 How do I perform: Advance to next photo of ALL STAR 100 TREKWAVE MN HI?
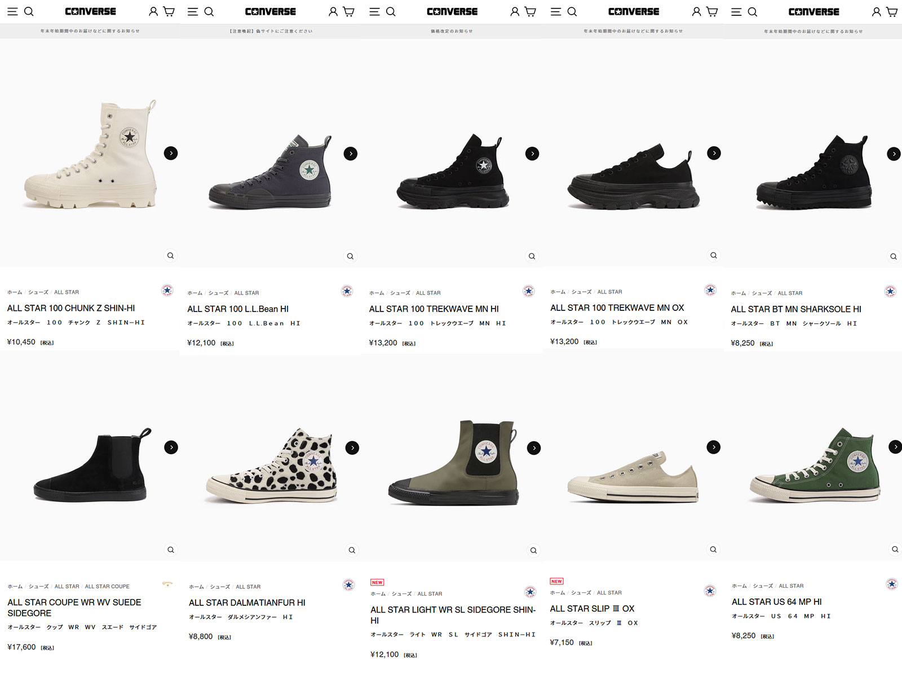tap(532, 153)
